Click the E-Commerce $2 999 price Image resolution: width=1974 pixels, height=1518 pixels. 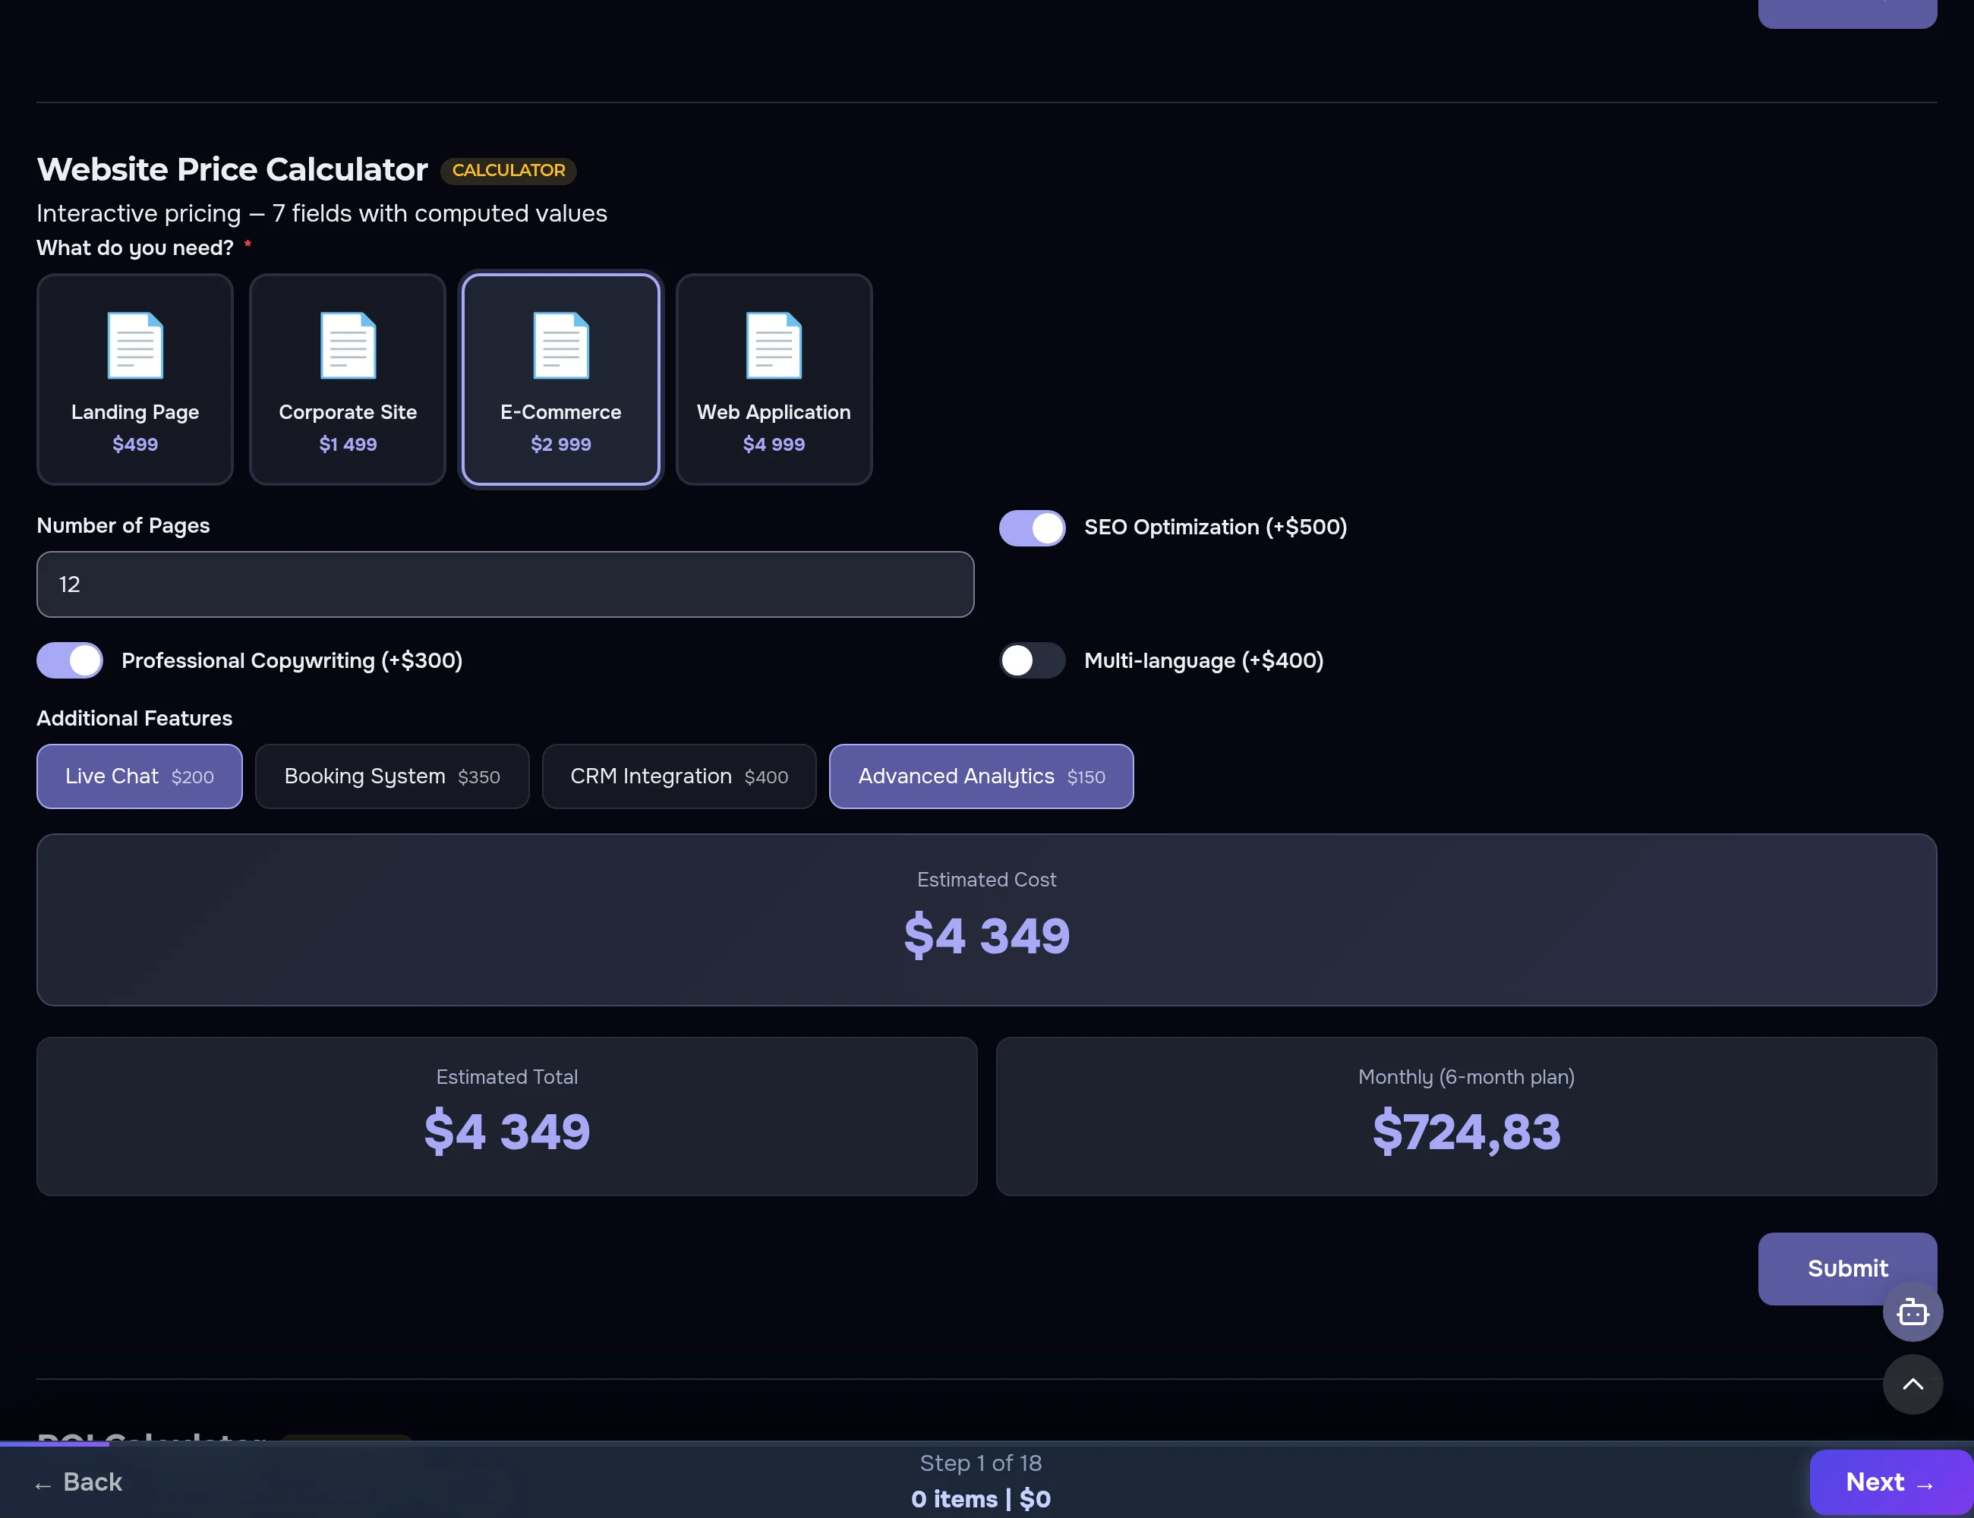pos(560,444)
